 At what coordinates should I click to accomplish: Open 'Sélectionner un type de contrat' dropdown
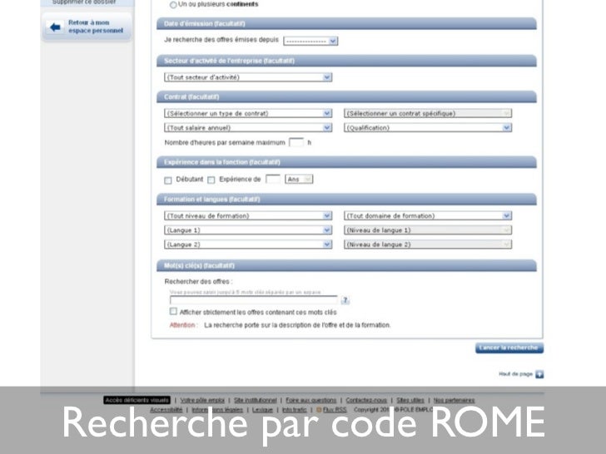[248, 113]
